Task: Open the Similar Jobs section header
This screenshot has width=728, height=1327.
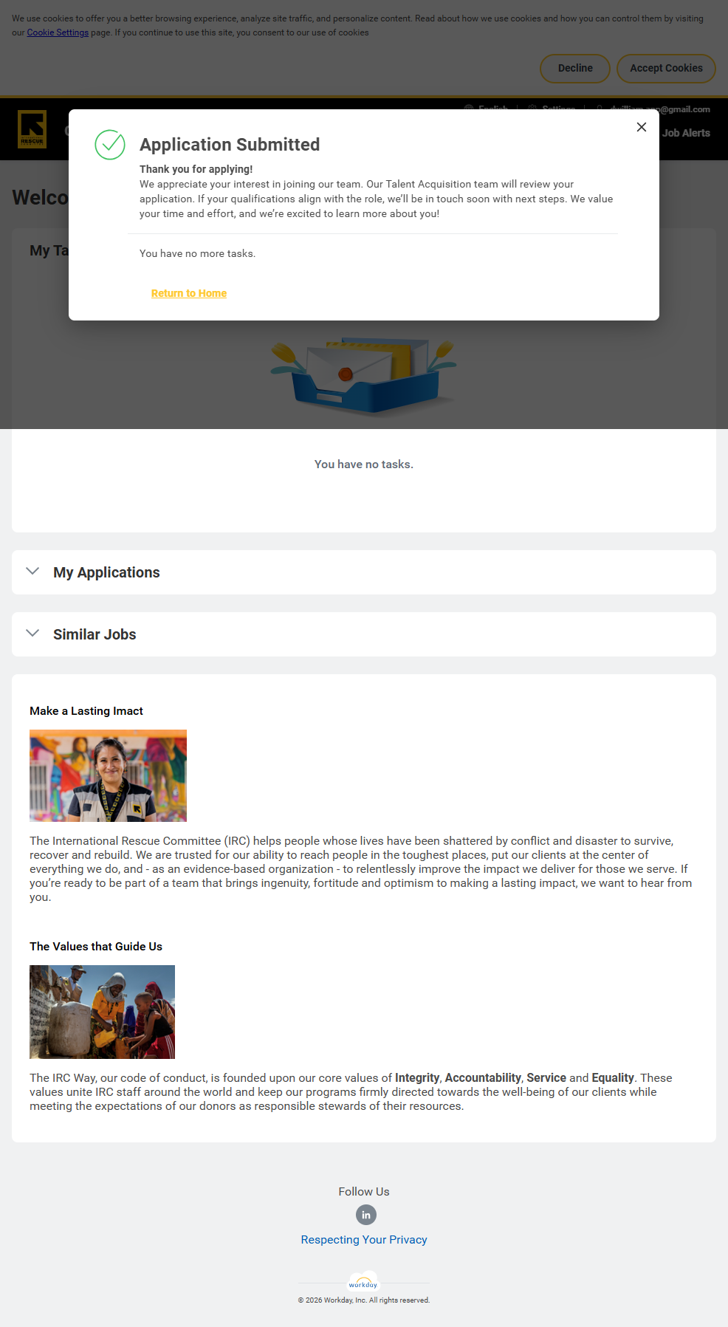Action: [x=95, y=634]
